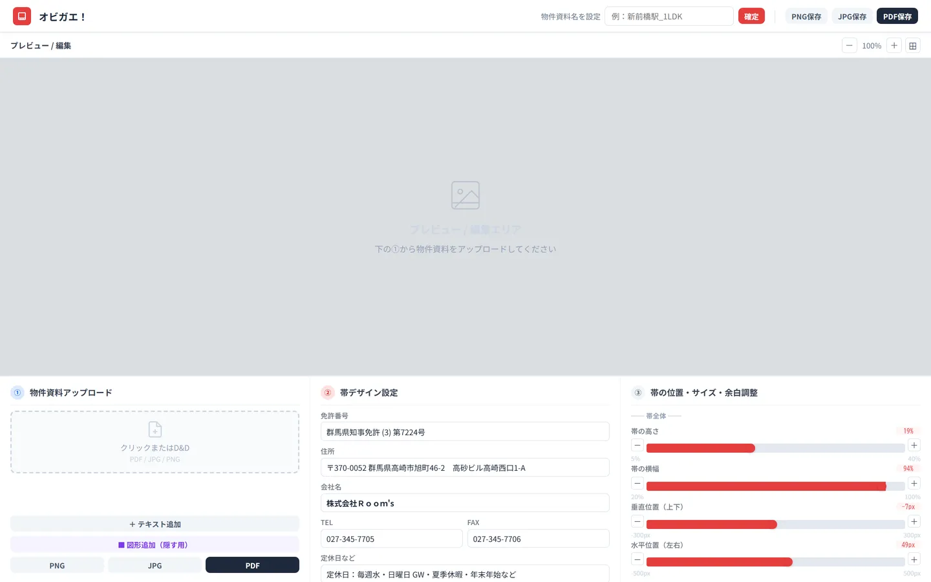Add text with テキスト追加 button
This screenshot has height=582, width=931.
[x=155, y=524]
